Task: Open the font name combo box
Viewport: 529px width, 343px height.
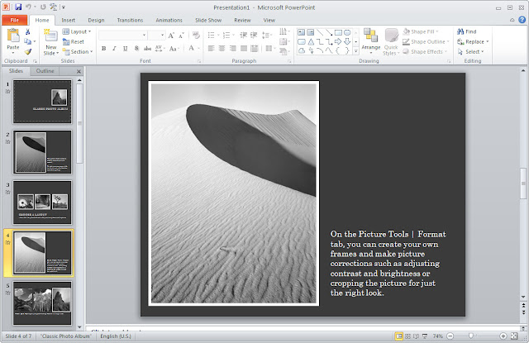Action: tap(123, 35)
